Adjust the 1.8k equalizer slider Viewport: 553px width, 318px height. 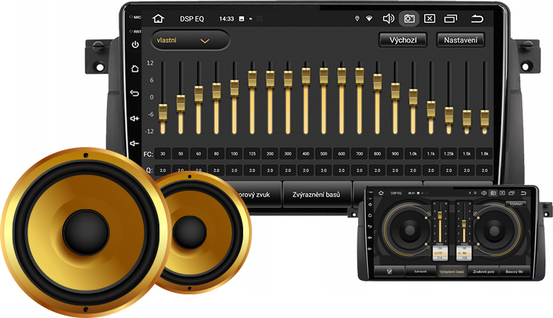pyautogui.click(x=485, y=118)
